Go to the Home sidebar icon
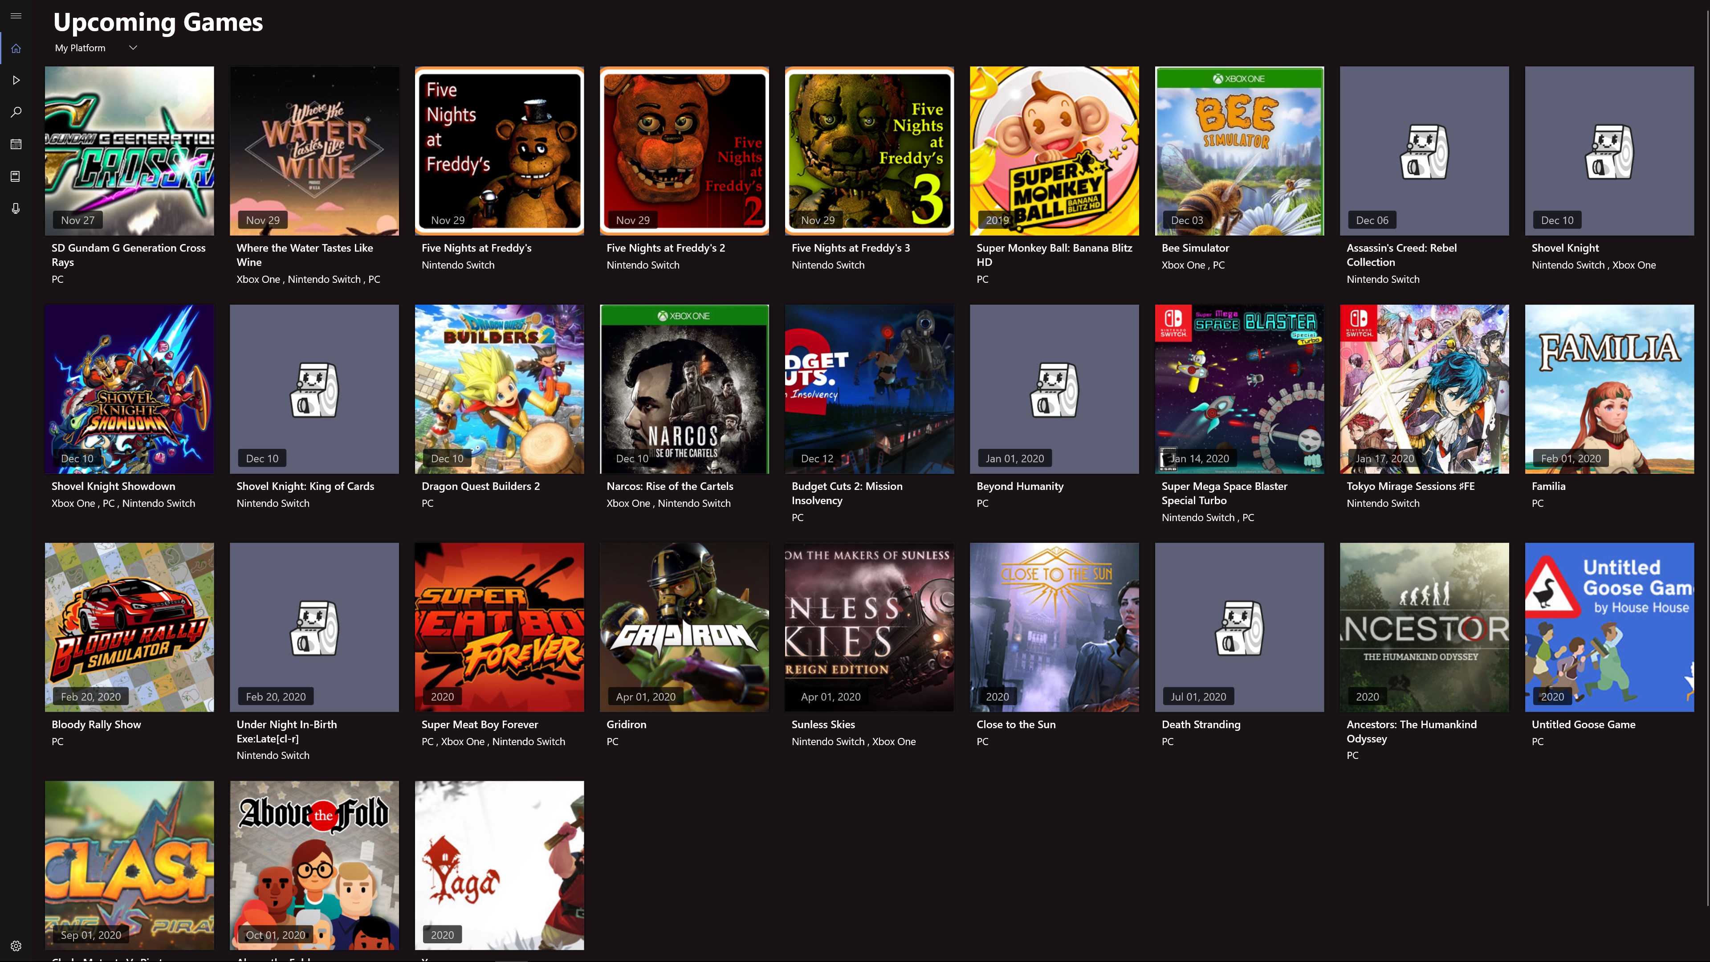 [16, 49]
